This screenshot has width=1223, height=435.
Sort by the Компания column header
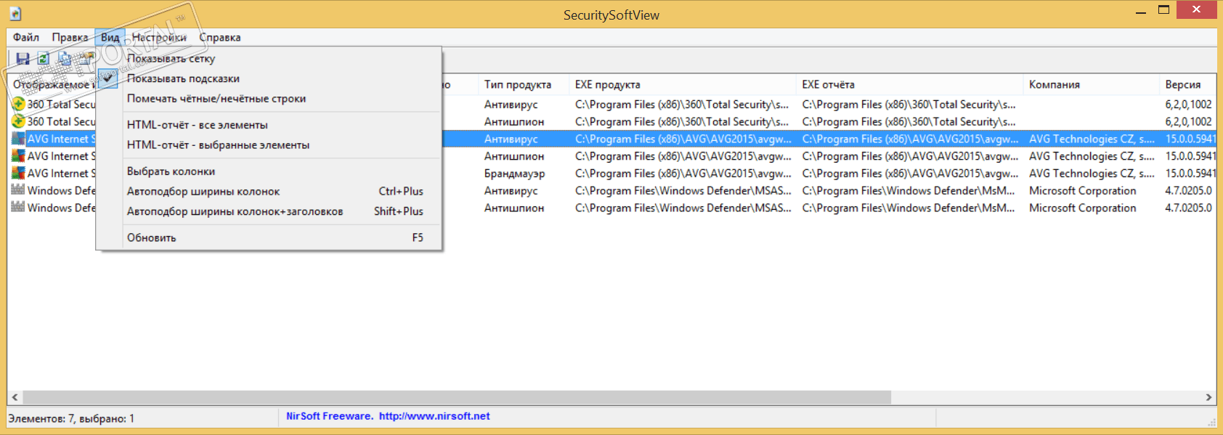[x=1092, y=85]
